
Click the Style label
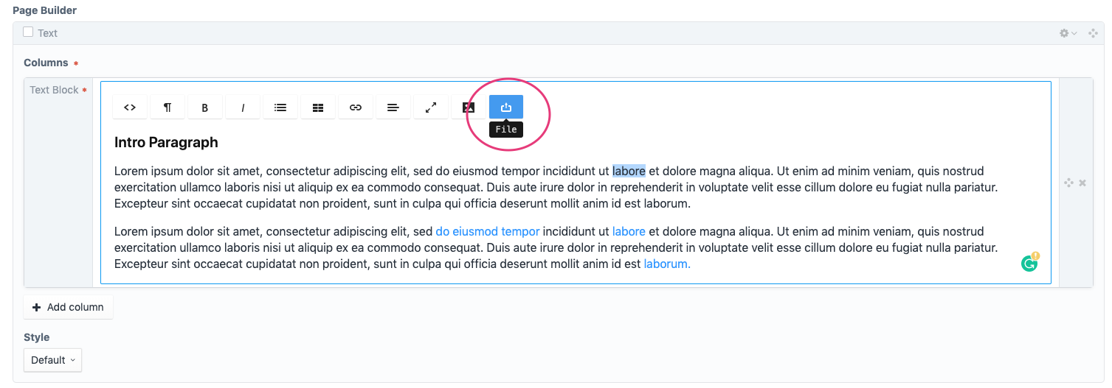coord(37,337)
